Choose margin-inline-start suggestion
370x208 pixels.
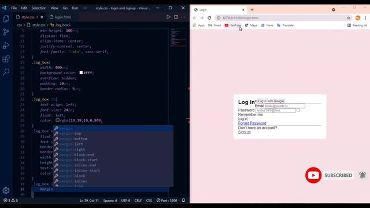click(113, 170)
